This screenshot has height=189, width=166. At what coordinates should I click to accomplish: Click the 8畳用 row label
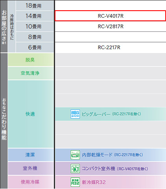(x=35, y=37)
